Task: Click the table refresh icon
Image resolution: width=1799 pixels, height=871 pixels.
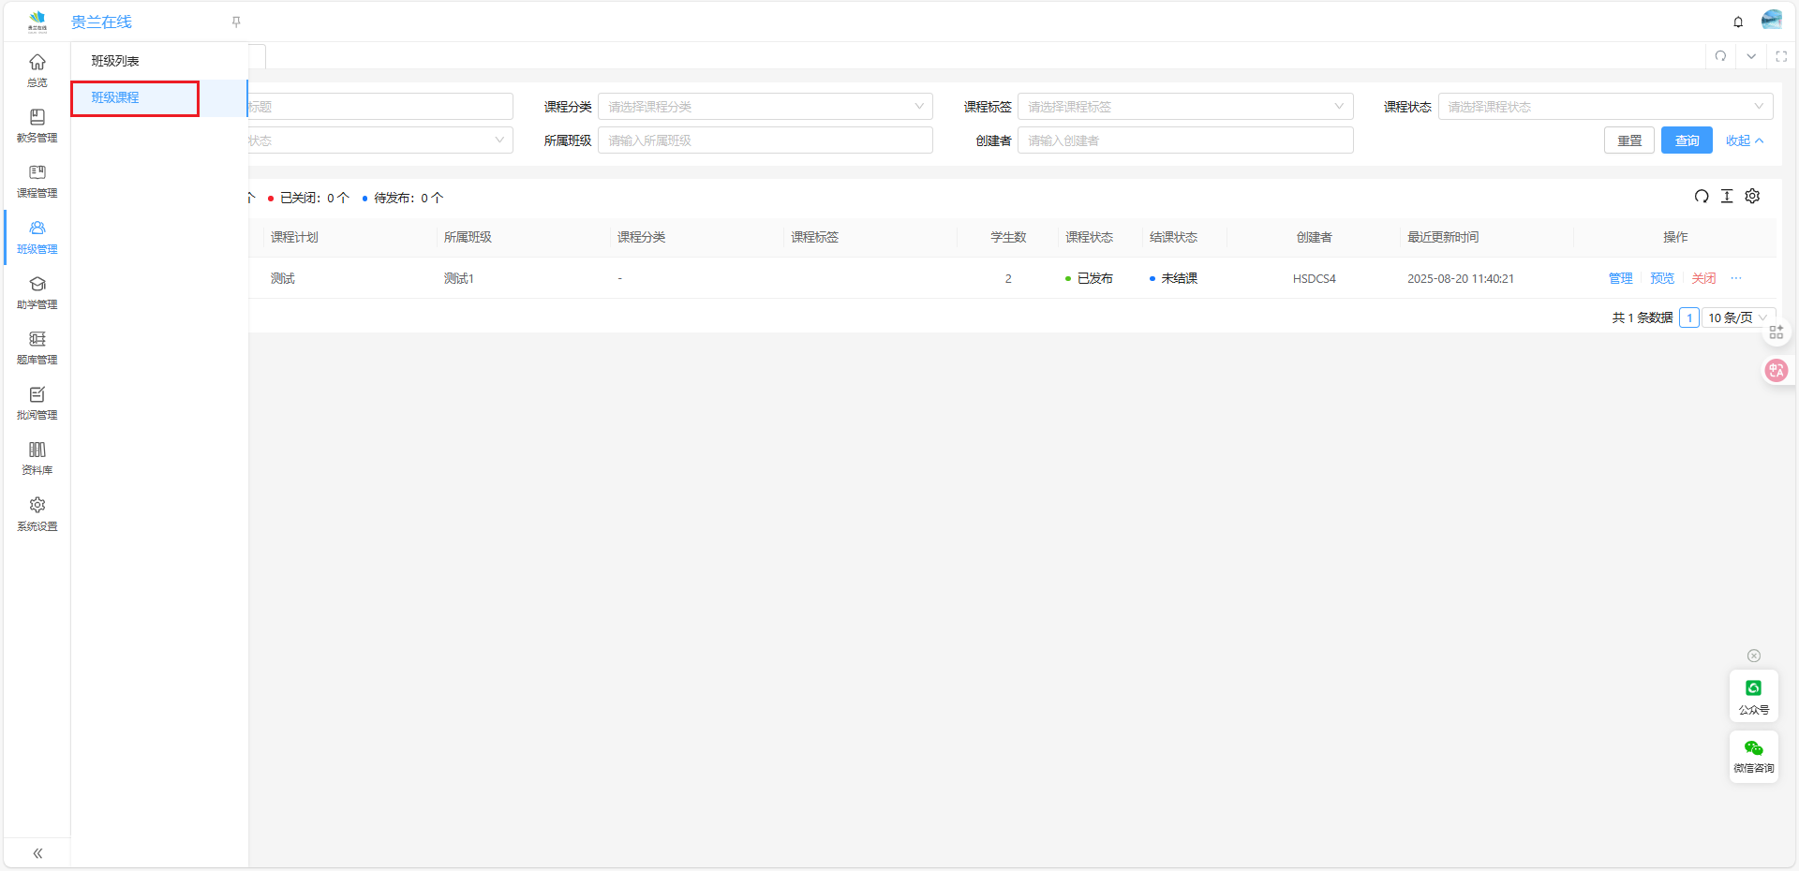Action: [x=1702, y=196]
